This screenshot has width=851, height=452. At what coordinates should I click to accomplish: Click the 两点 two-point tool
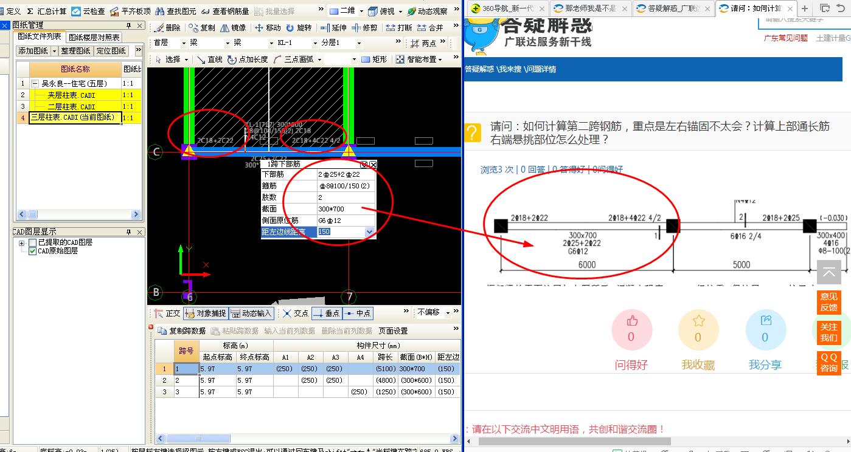click(423, 43)
